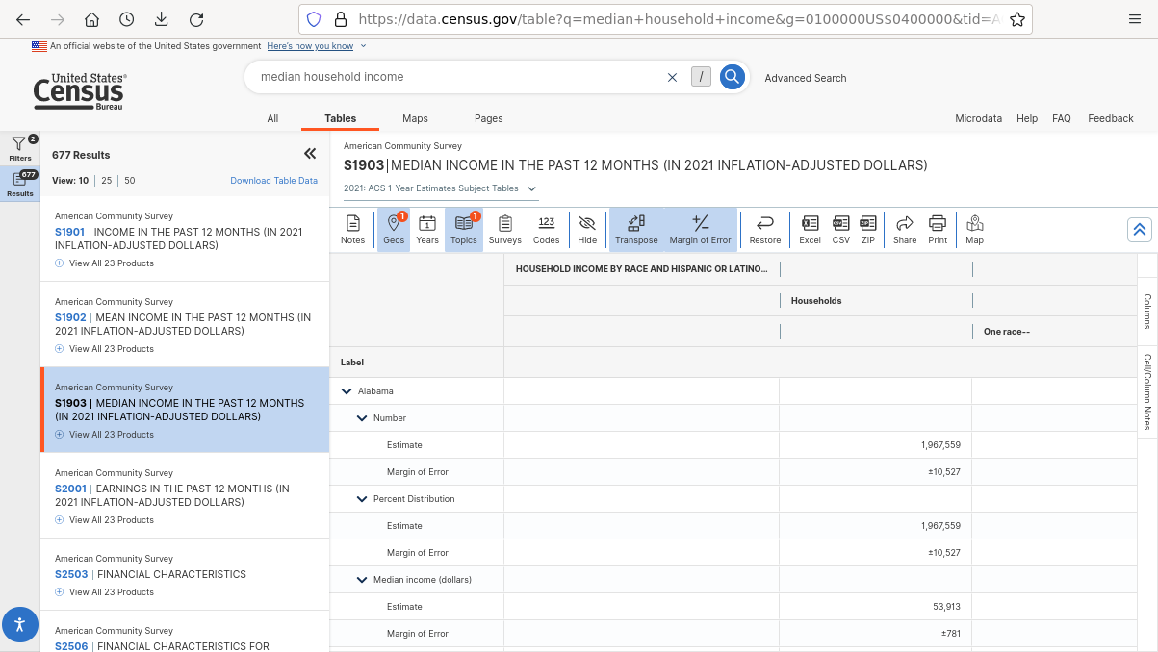Click the Print icon
Viewport: 1158px width, 652px height.
tap(937, 229)
